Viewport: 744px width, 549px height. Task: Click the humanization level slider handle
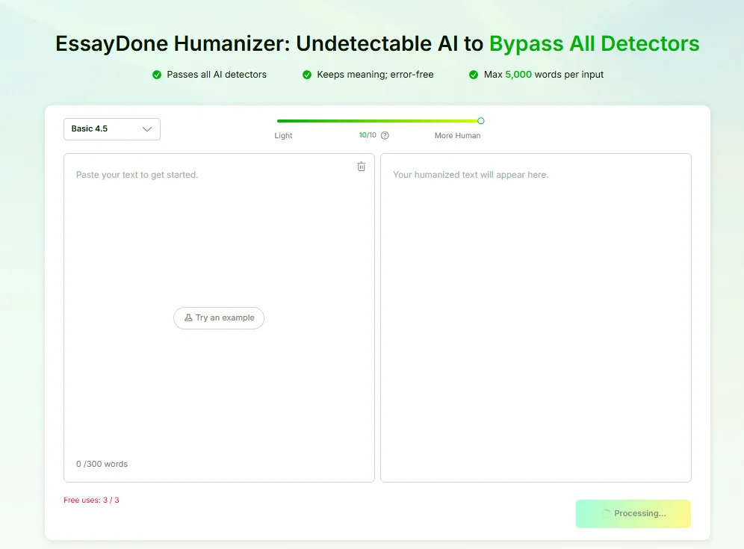pos(480,121)
